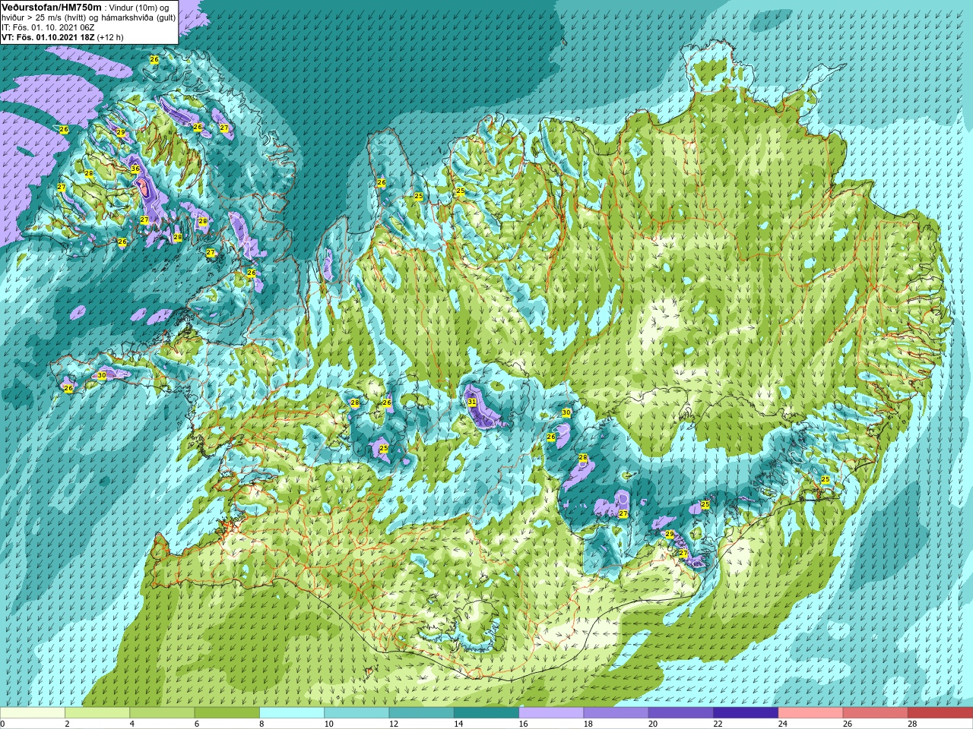Click the dark teal 14–16 legend swatch
This screenshot has width=973, height=729.
[x=486, y=713]
